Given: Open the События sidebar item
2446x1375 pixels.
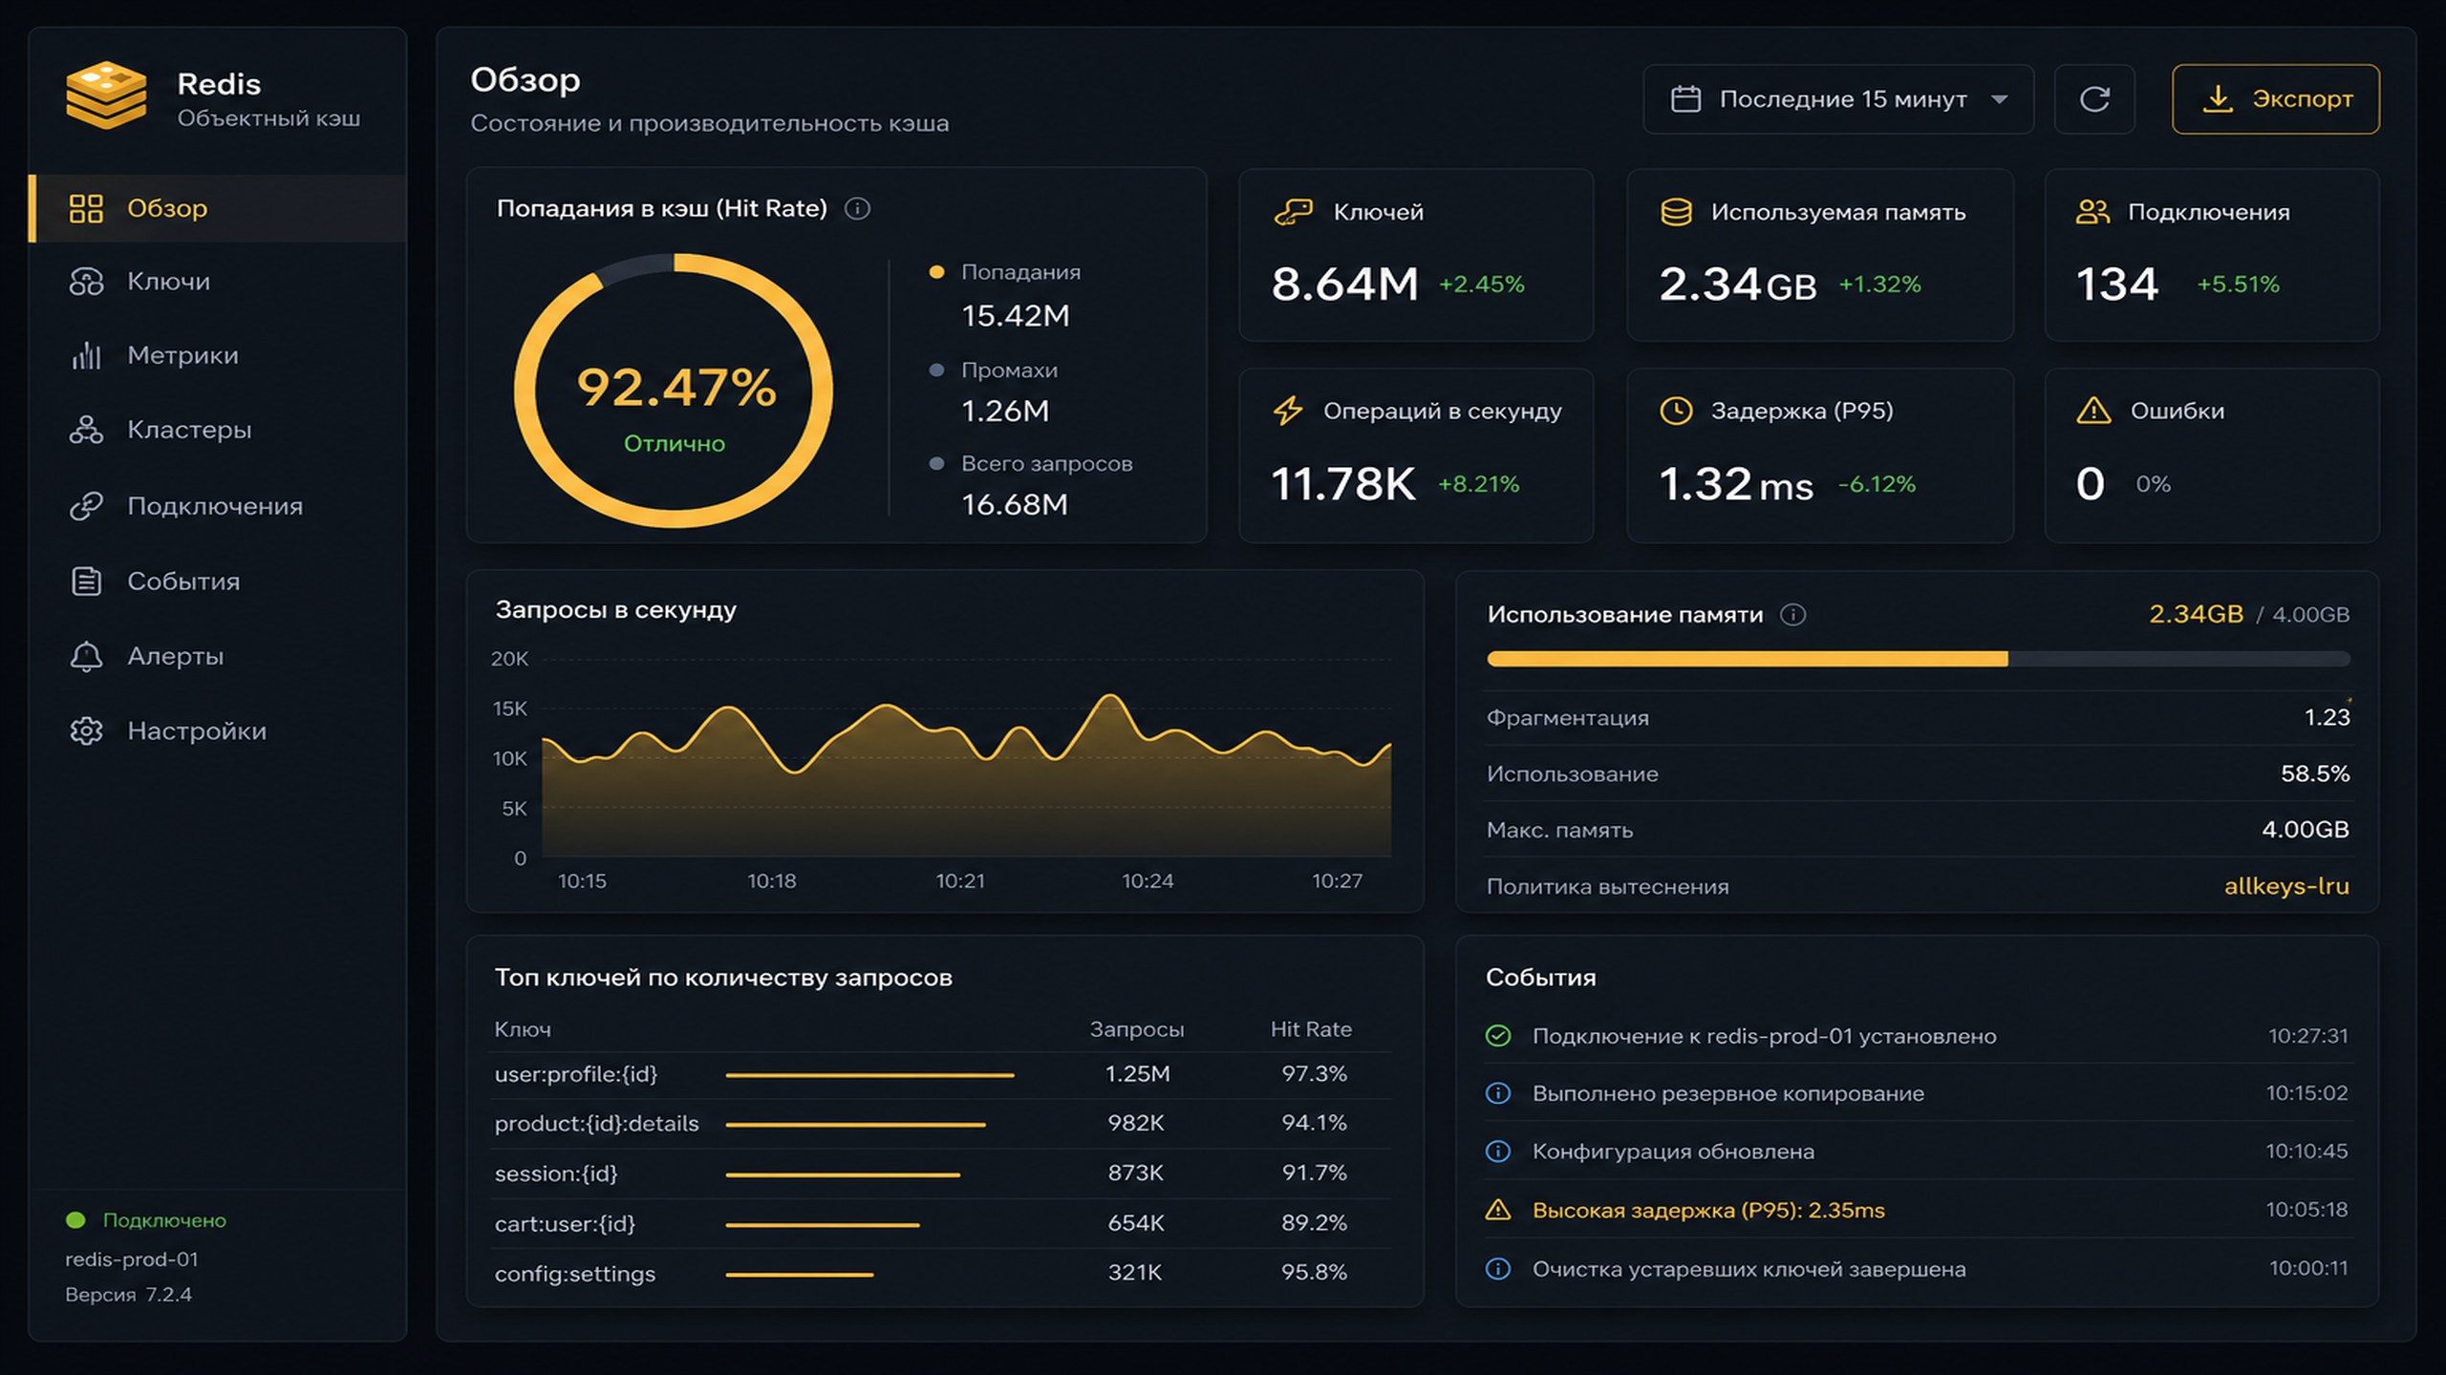Looking at the screenshot, I should [x=218, y=581].
